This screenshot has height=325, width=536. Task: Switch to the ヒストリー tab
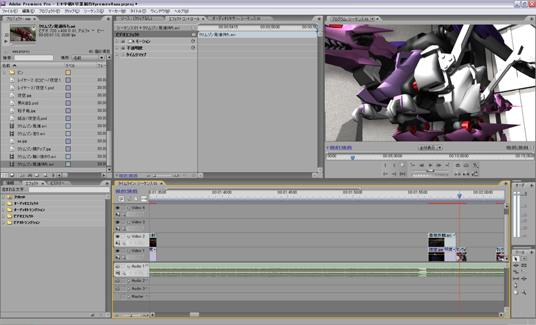58,184
